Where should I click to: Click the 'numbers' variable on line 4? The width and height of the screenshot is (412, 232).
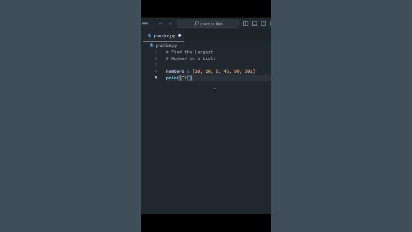coord(175,71)
